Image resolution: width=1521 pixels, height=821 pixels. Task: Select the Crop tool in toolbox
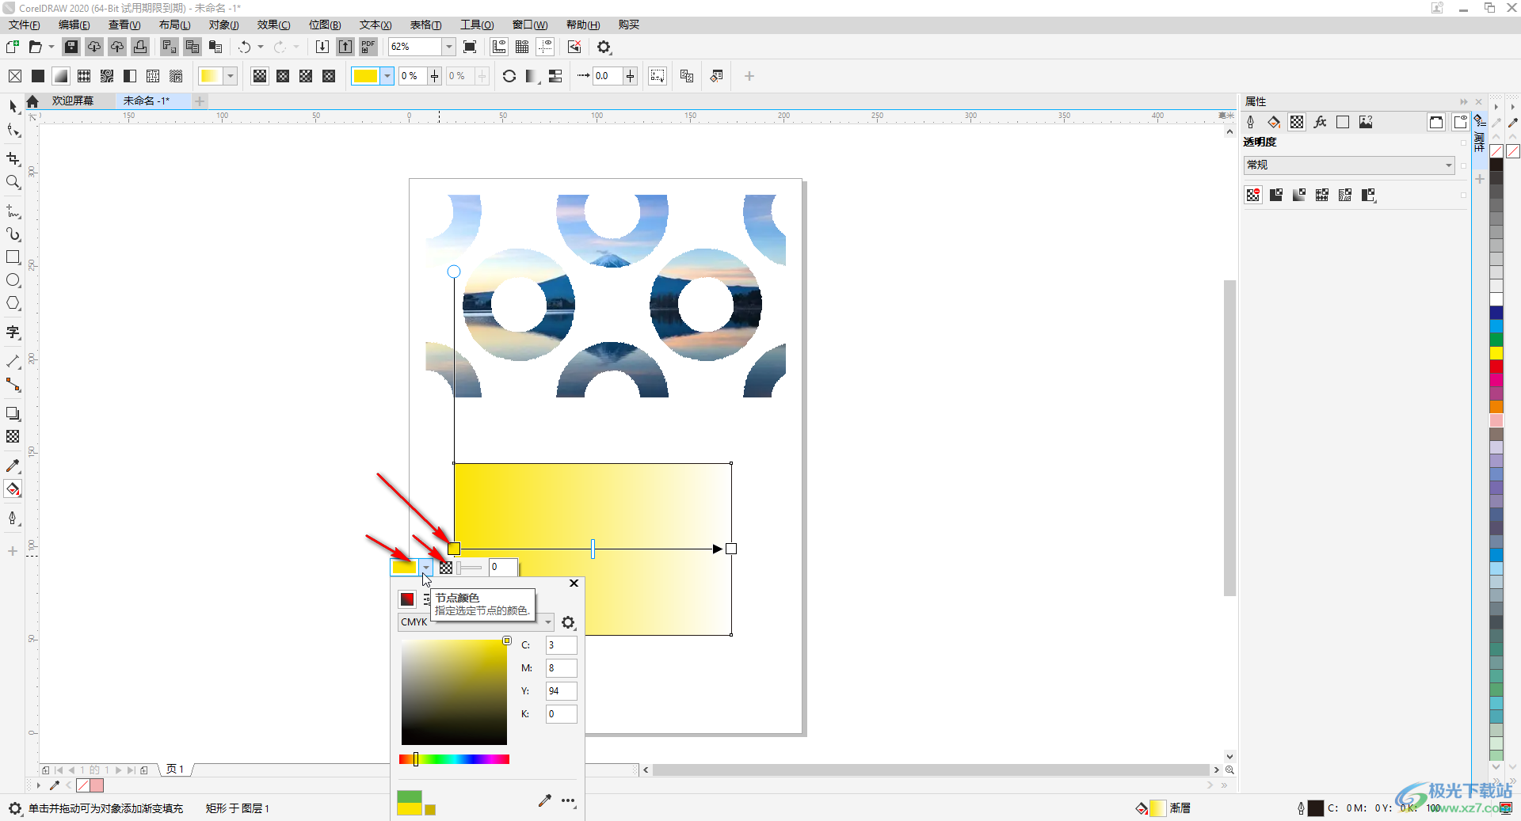[x=13, y=158]
